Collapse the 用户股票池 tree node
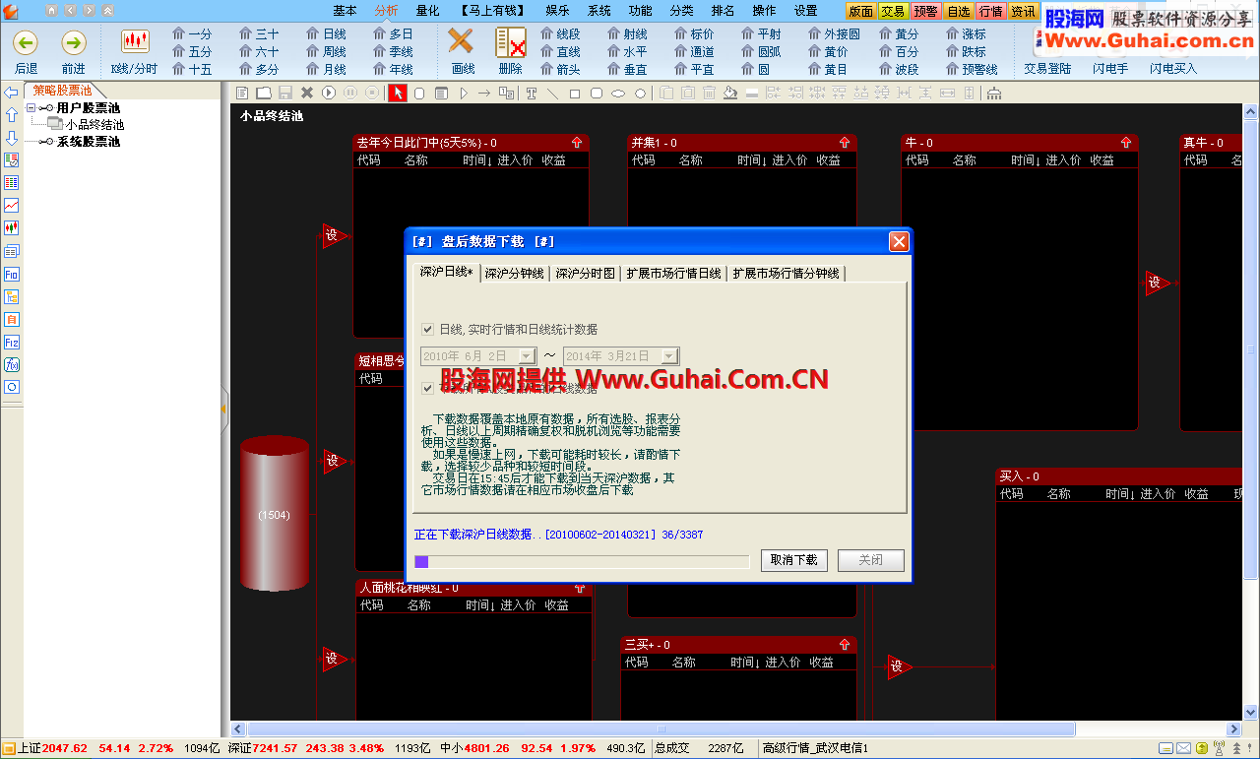 (x=31, y=108)
